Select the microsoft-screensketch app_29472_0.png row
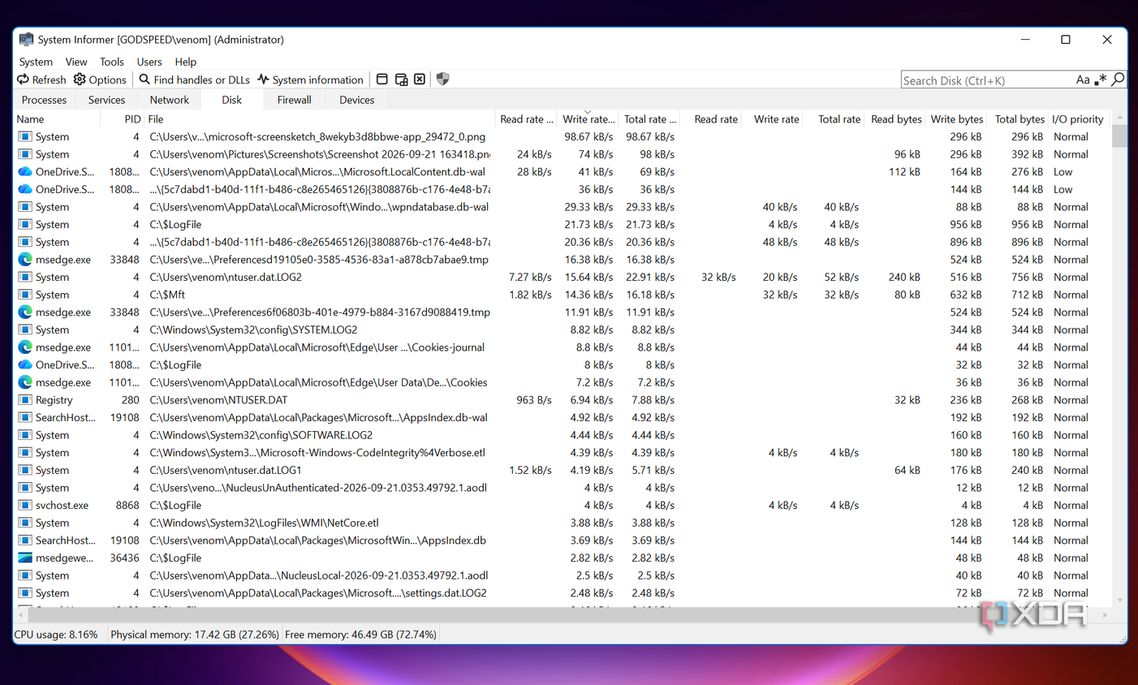1138x685 pixels. click(563, 137)
